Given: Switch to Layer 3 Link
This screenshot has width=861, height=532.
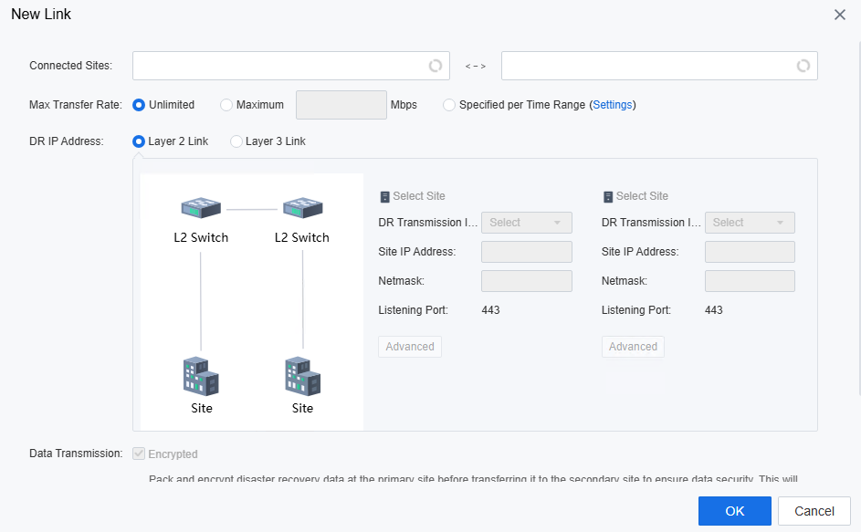Looking at the screenshot, I should (236, 141).
